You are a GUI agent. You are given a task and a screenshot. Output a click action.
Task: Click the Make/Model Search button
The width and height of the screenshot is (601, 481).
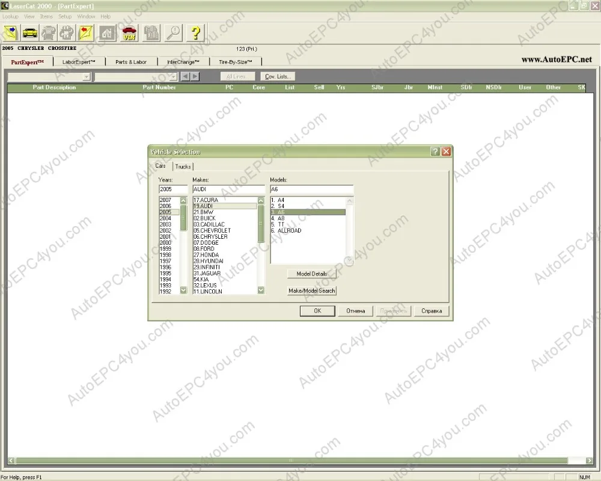pos(311,291)
